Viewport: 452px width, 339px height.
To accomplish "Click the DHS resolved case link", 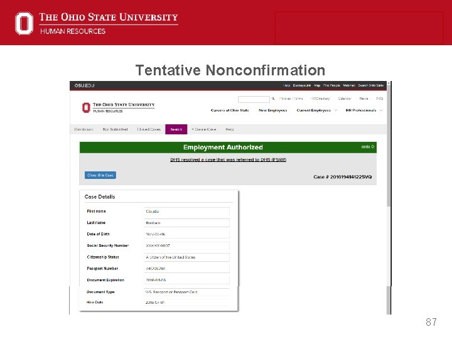I will click(x=228, y=159).
